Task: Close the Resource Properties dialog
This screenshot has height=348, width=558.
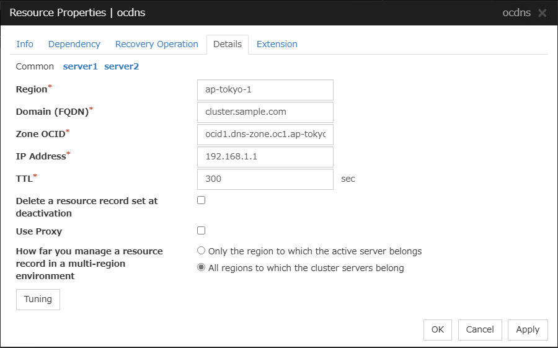Action: (542, 13)
